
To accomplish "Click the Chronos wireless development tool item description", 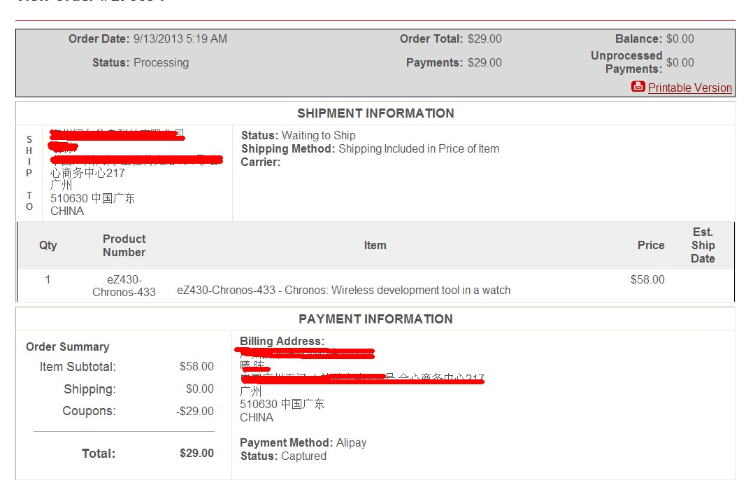I will tap(343, 290).
